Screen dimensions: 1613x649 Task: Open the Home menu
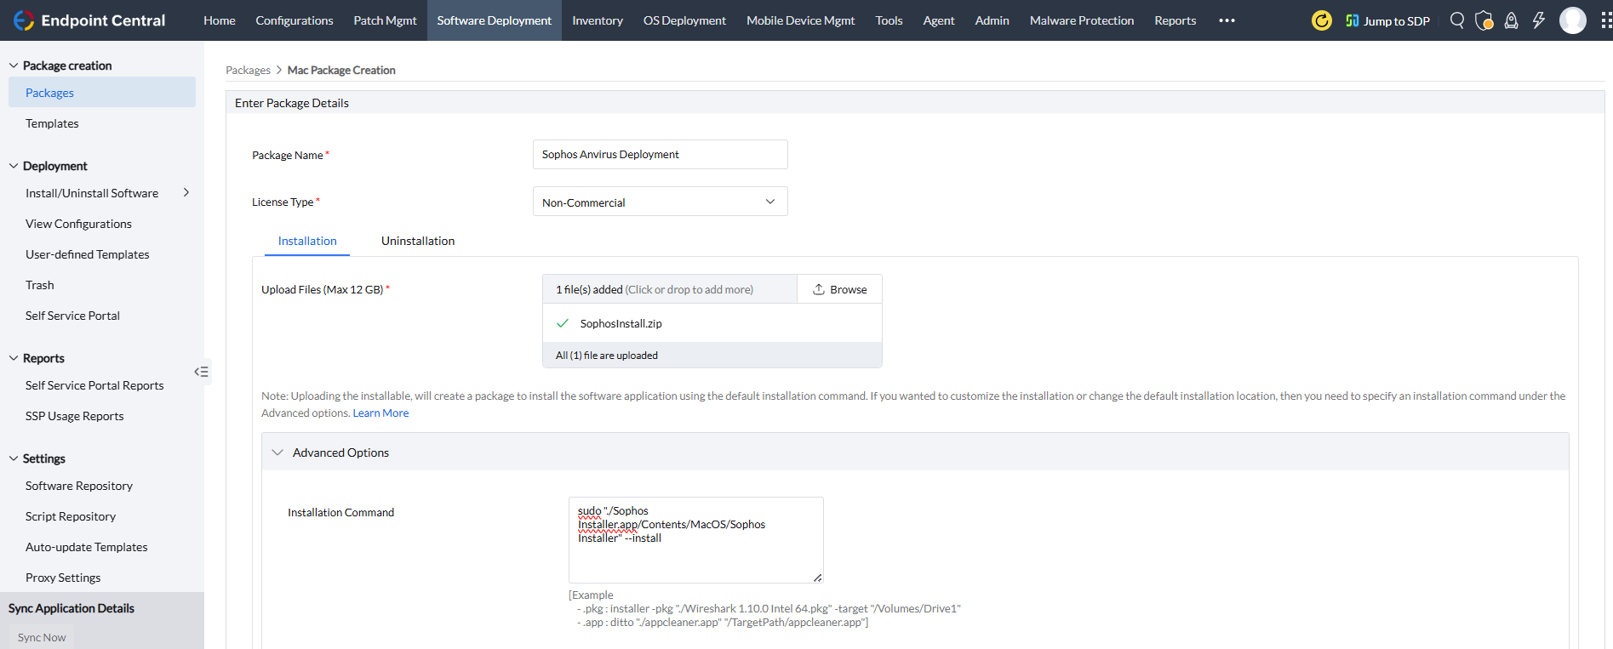click(220, 20)
